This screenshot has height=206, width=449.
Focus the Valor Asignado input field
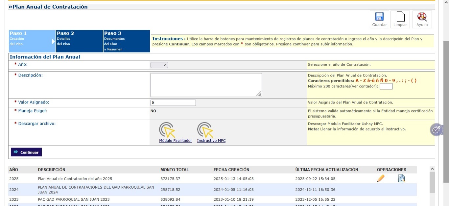173,103
